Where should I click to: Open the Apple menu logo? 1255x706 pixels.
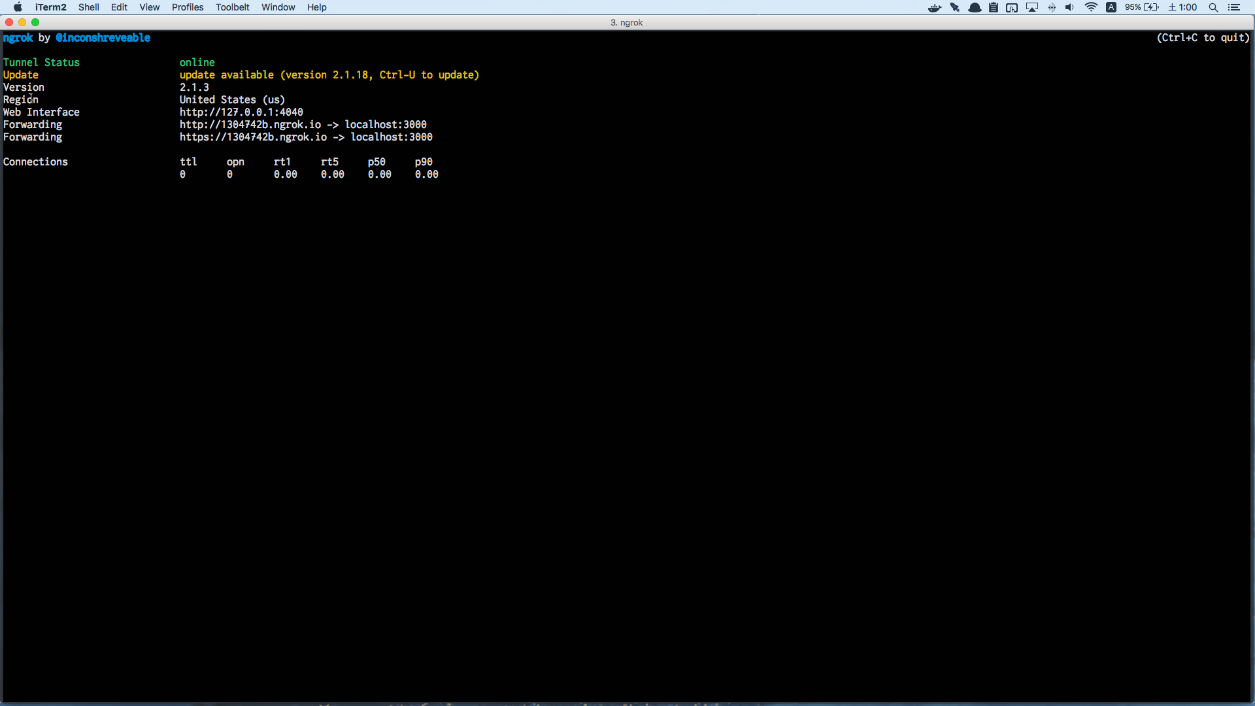tap(17, 7)
